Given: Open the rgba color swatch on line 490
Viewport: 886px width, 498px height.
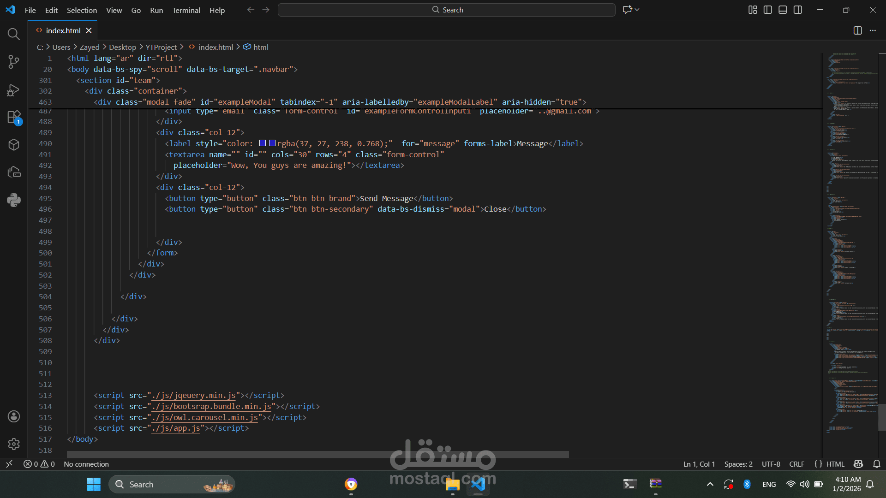Looking at the screenshot, I should point(272,143).
